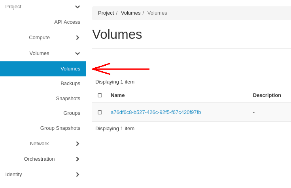The image size is (291, 188).
Task: Expand Network using its arrow icon
Action: pos(77,144)
